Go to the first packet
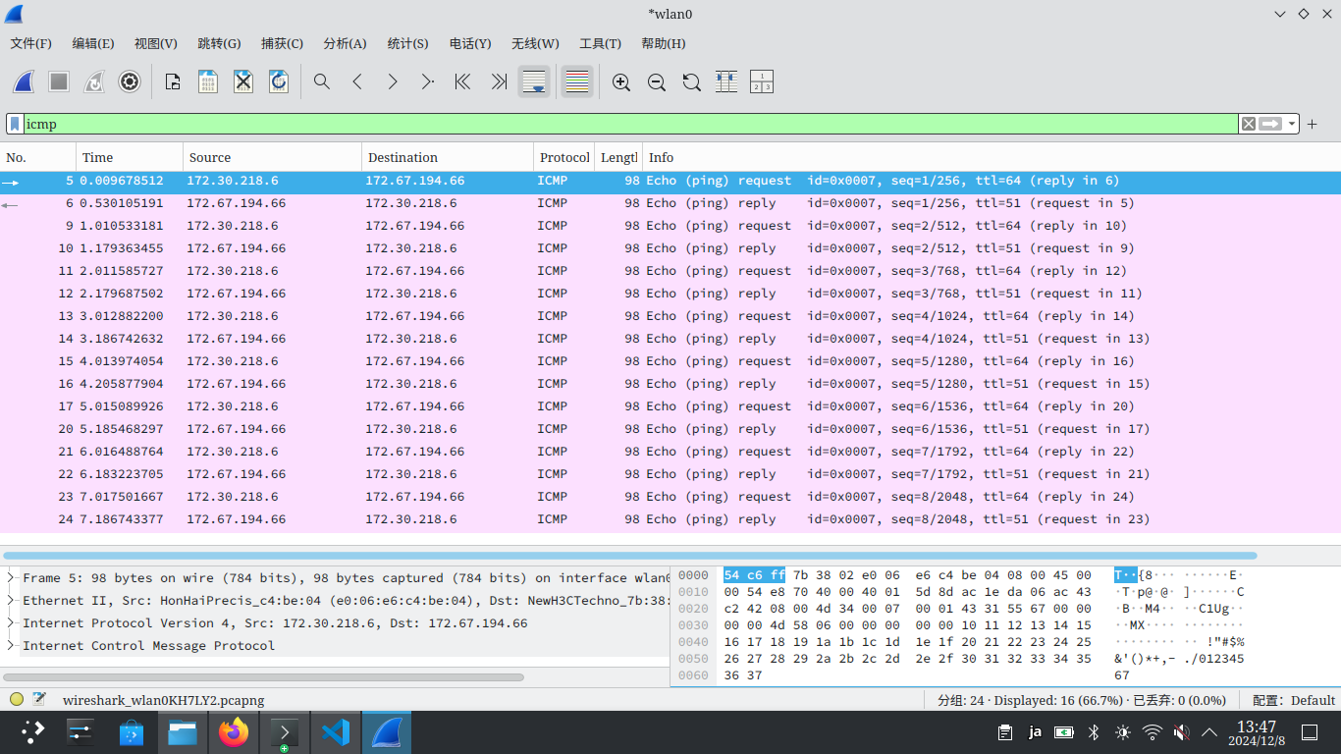Viewport: 1341px width, 754px height. (461, 81)
